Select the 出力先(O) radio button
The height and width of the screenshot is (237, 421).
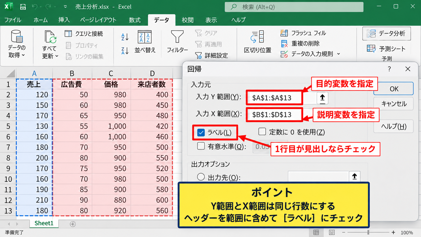(201, 177)
